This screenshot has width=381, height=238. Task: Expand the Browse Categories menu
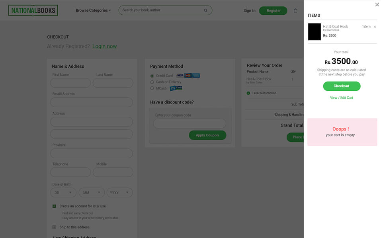[x=94, y=10]
